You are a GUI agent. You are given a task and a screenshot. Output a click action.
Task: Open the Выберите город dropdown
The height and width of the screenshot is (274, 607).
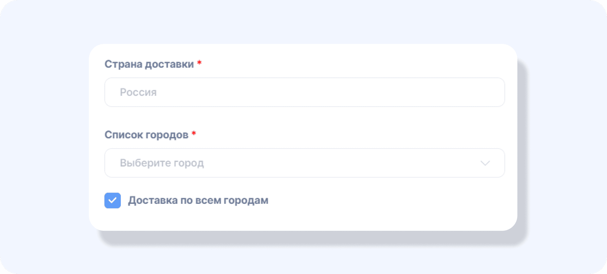[304, 163]
